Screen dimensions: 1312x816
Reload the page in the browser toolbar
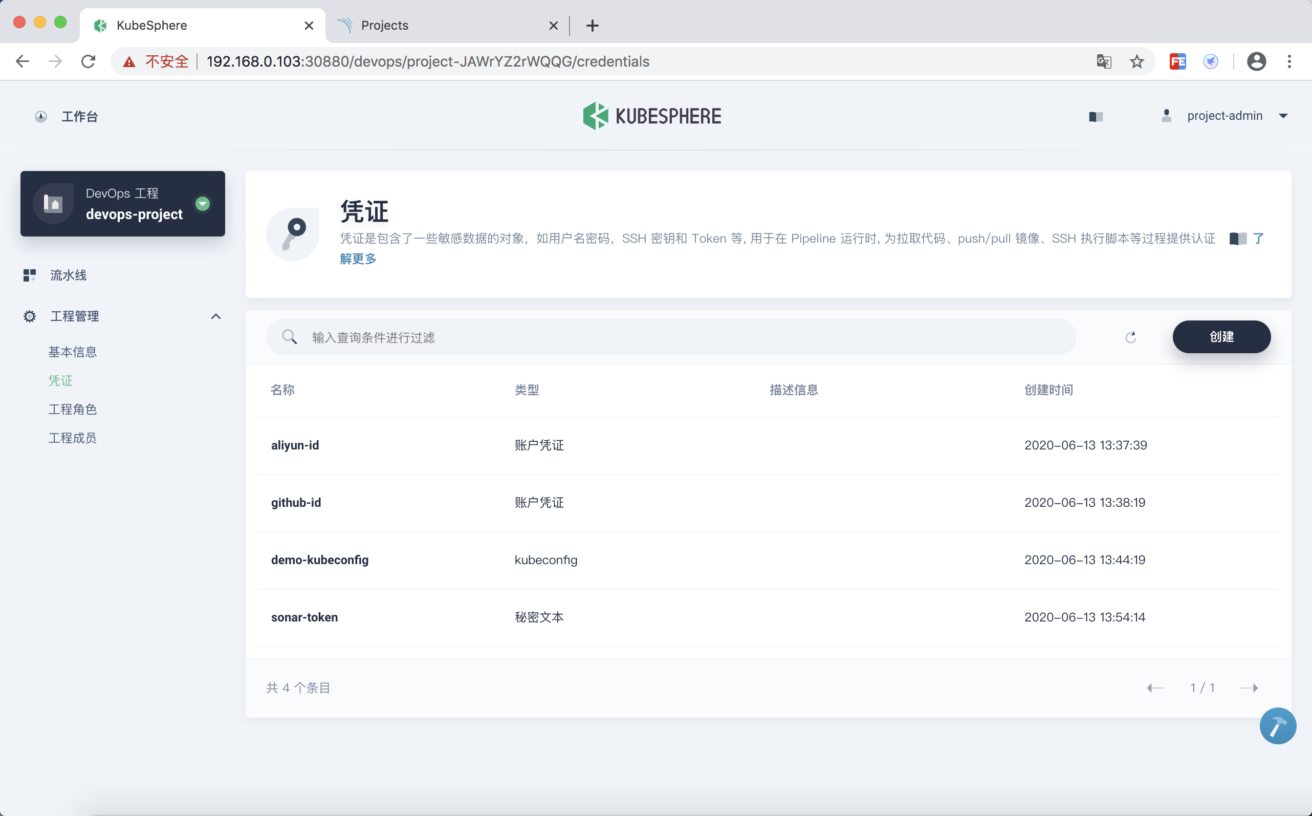(89, 61)
